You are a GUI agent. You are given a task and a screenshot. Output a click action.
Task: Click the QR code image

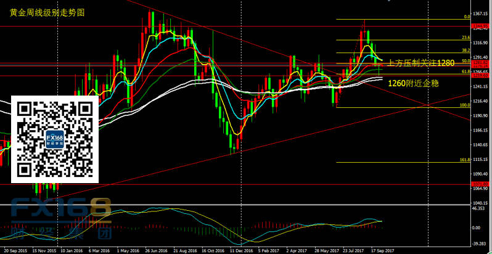55,139
